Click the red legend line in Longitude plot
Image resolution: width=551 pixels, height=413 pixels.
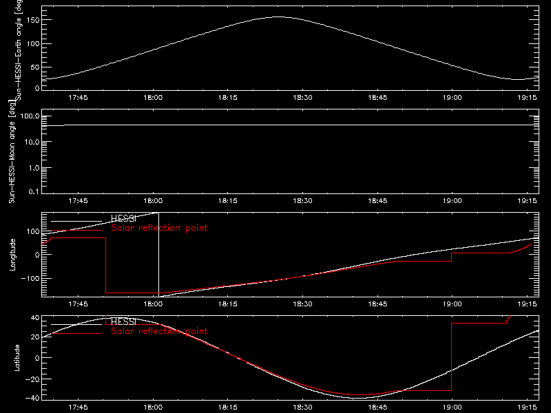[x=76, y=231]
